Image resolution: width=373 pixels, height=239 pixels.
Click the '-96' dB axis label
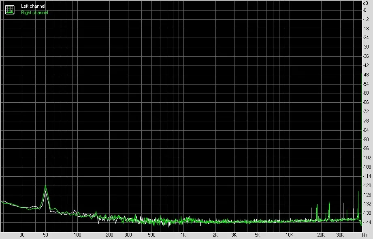coord(366,148)
